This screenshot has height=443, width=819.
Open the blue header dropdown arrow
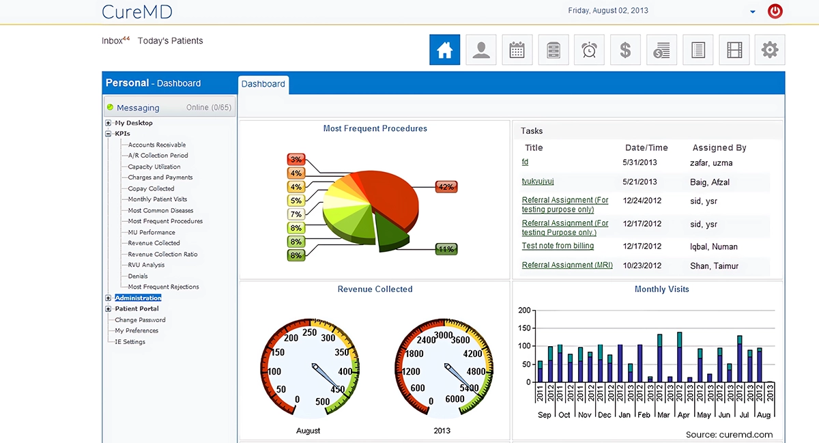click(x=753, y=12)
